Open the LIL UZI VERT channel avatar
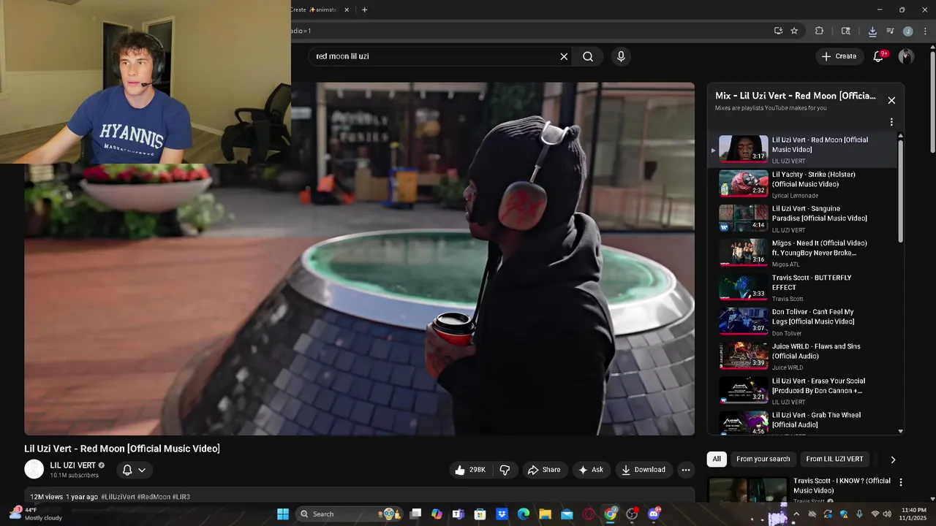The image size is (936, 526). click(x=34, y=469)
